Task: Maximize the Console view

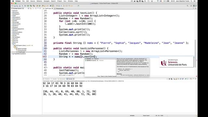Action: (196, 79)
